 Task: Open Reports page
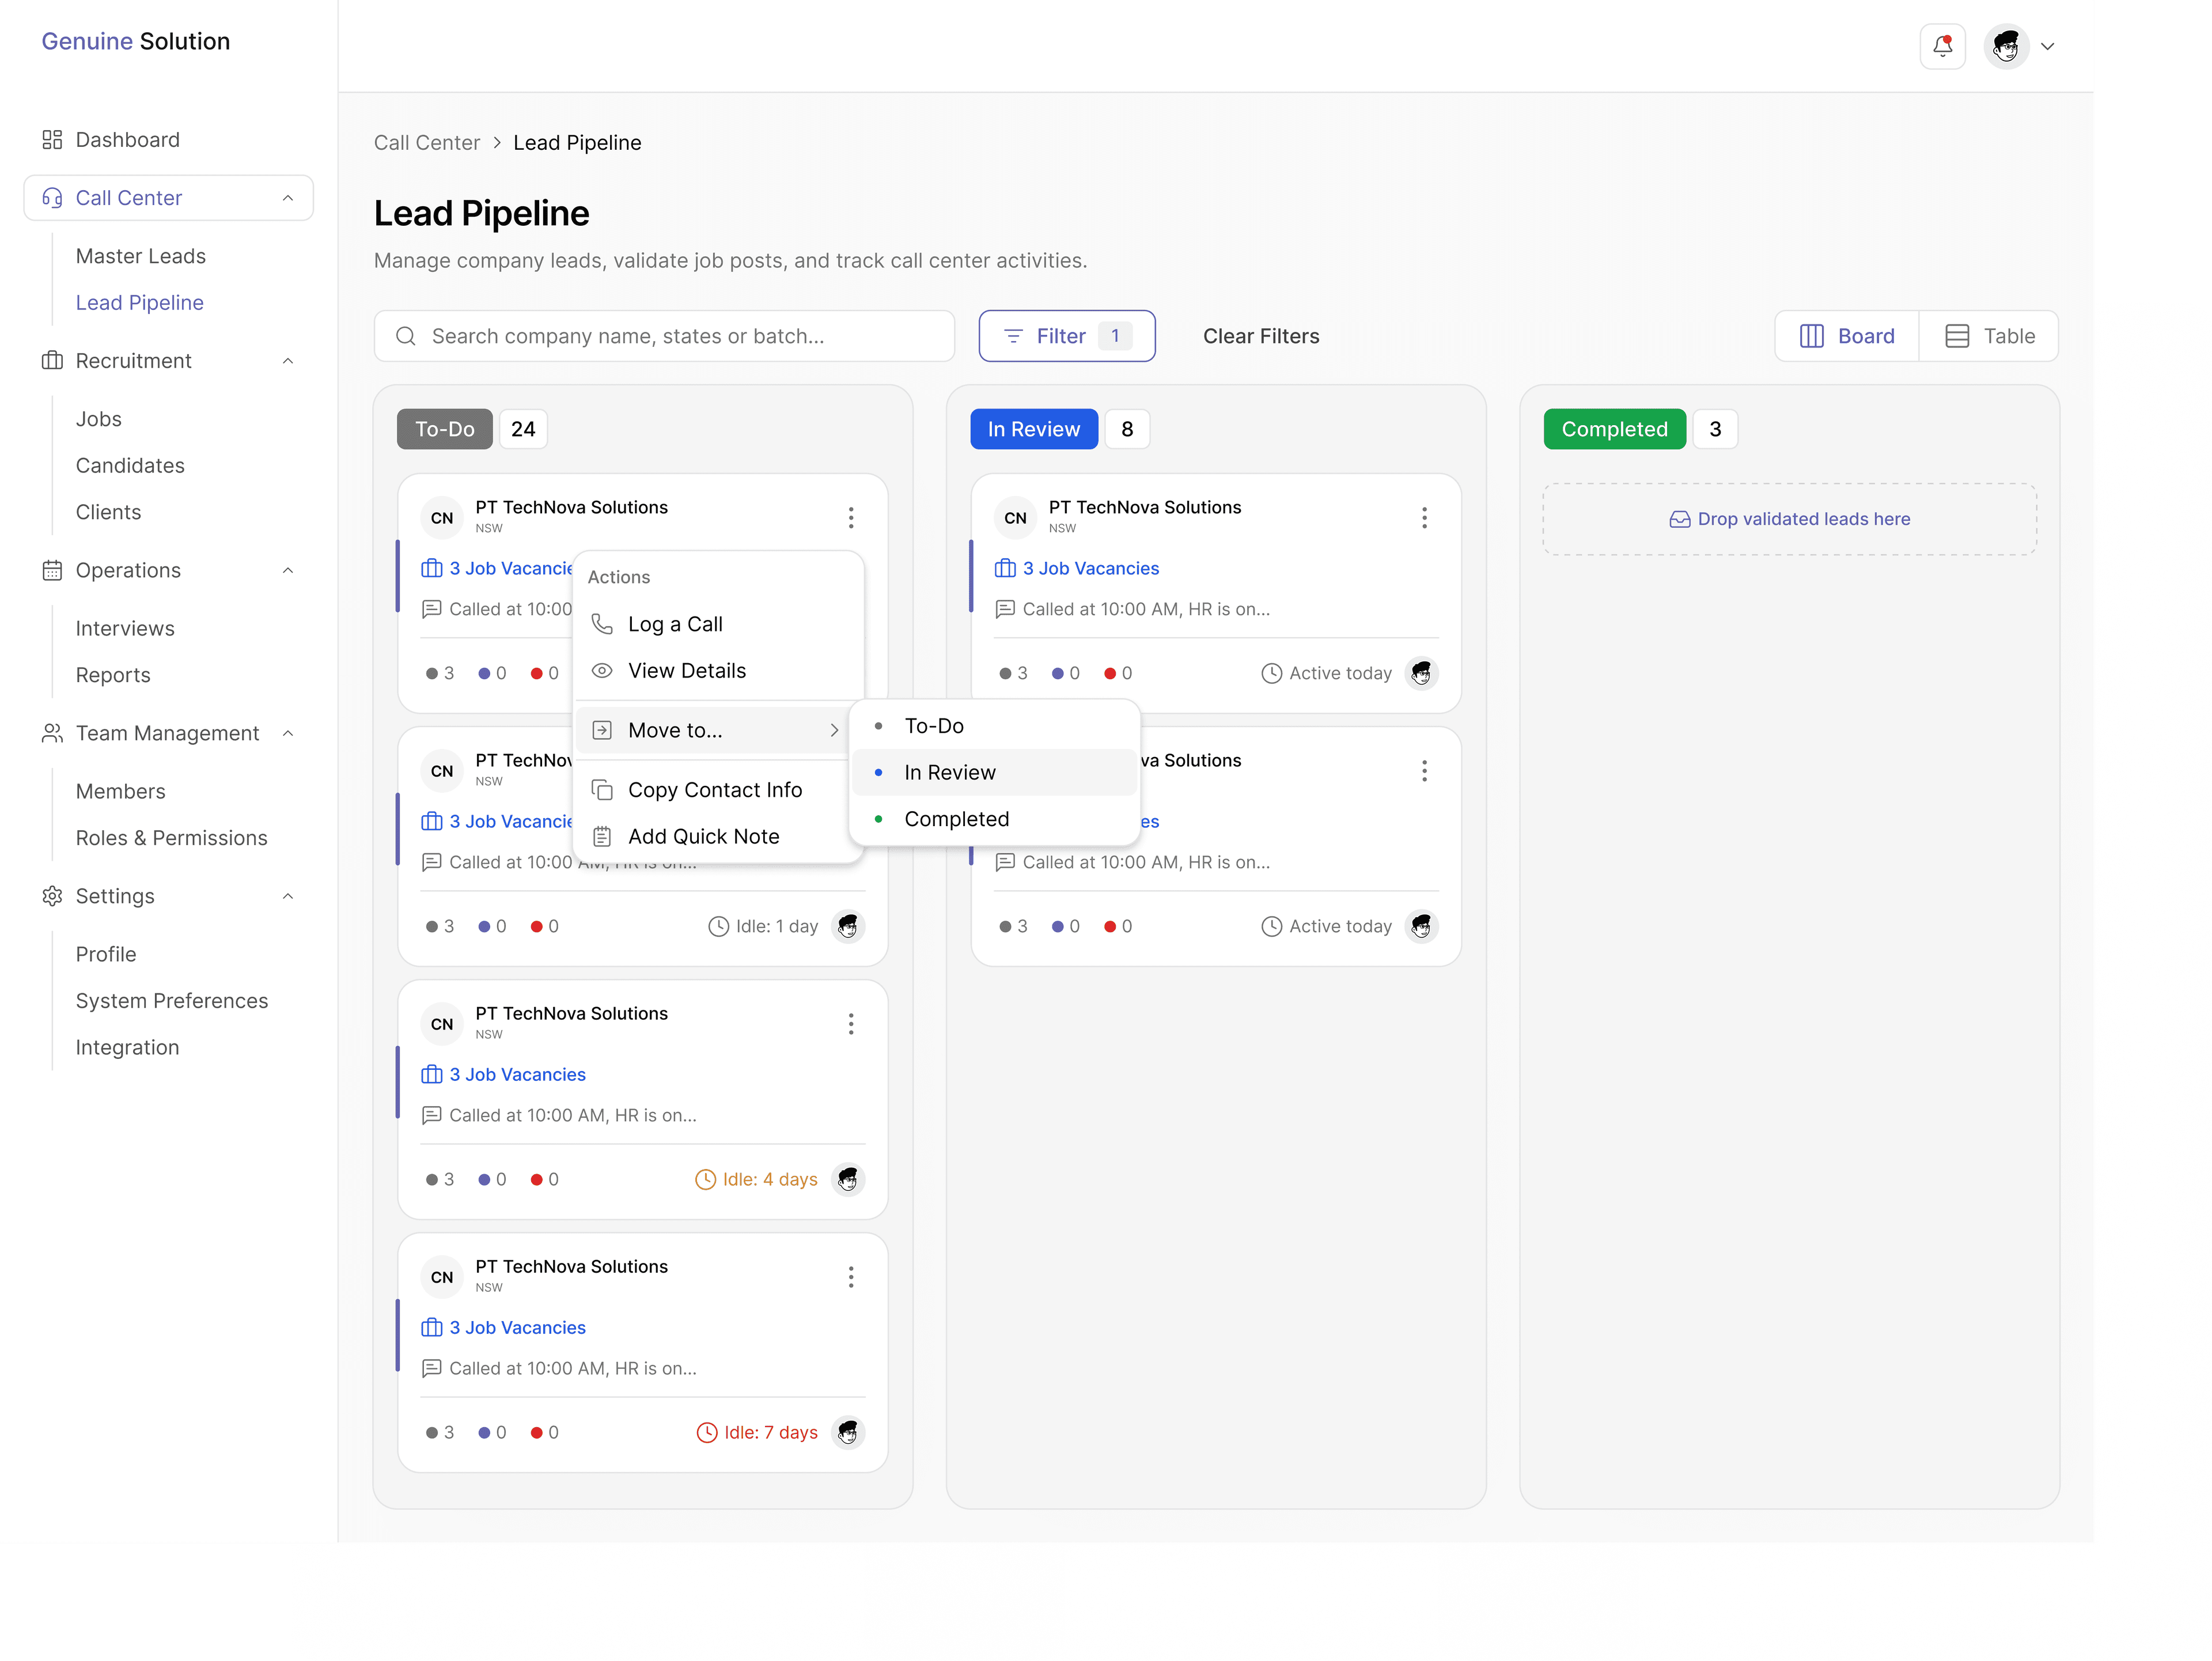click(x=113, y=676)
